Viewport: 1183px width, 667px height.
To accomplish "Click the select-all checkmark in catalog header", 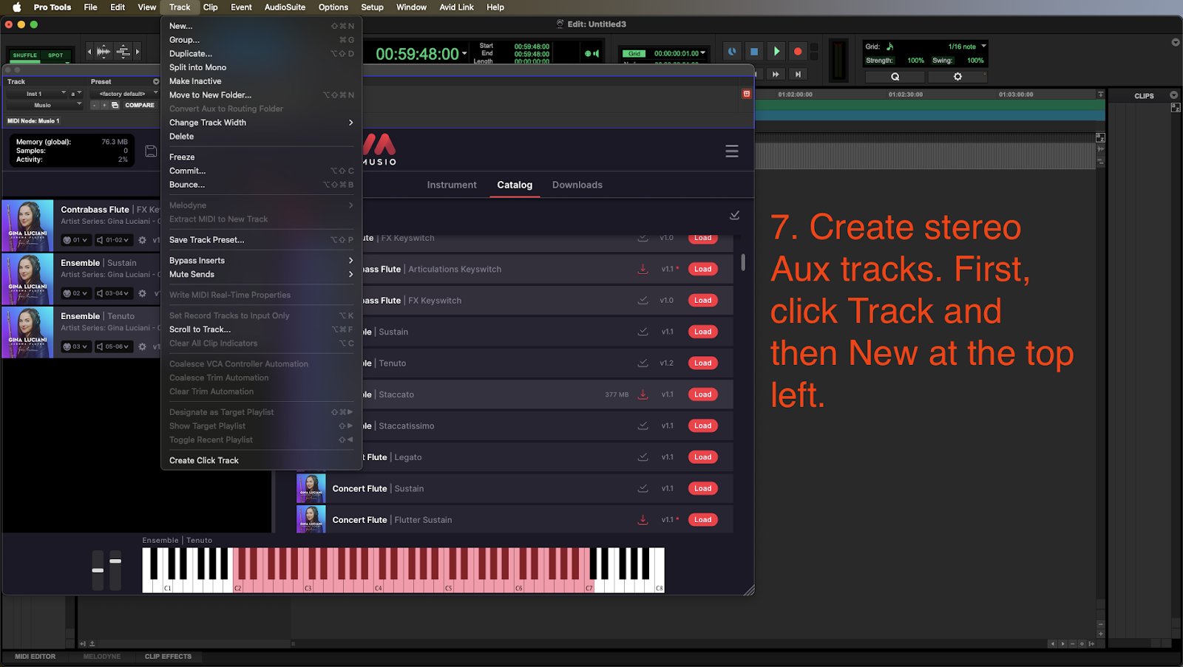I will tap(734, 215).
